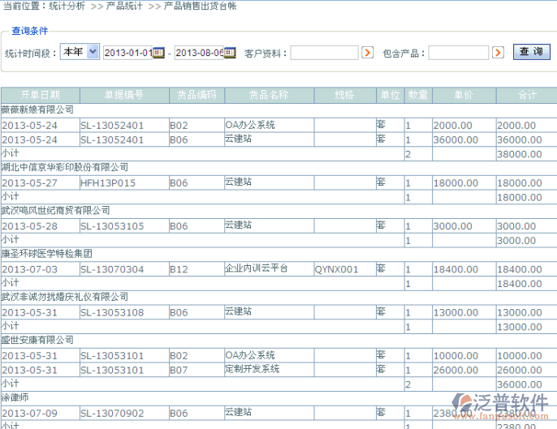The image size is (557, 429).
Task: Click unit price 26000.00 in B07 row
Action: 456,371
